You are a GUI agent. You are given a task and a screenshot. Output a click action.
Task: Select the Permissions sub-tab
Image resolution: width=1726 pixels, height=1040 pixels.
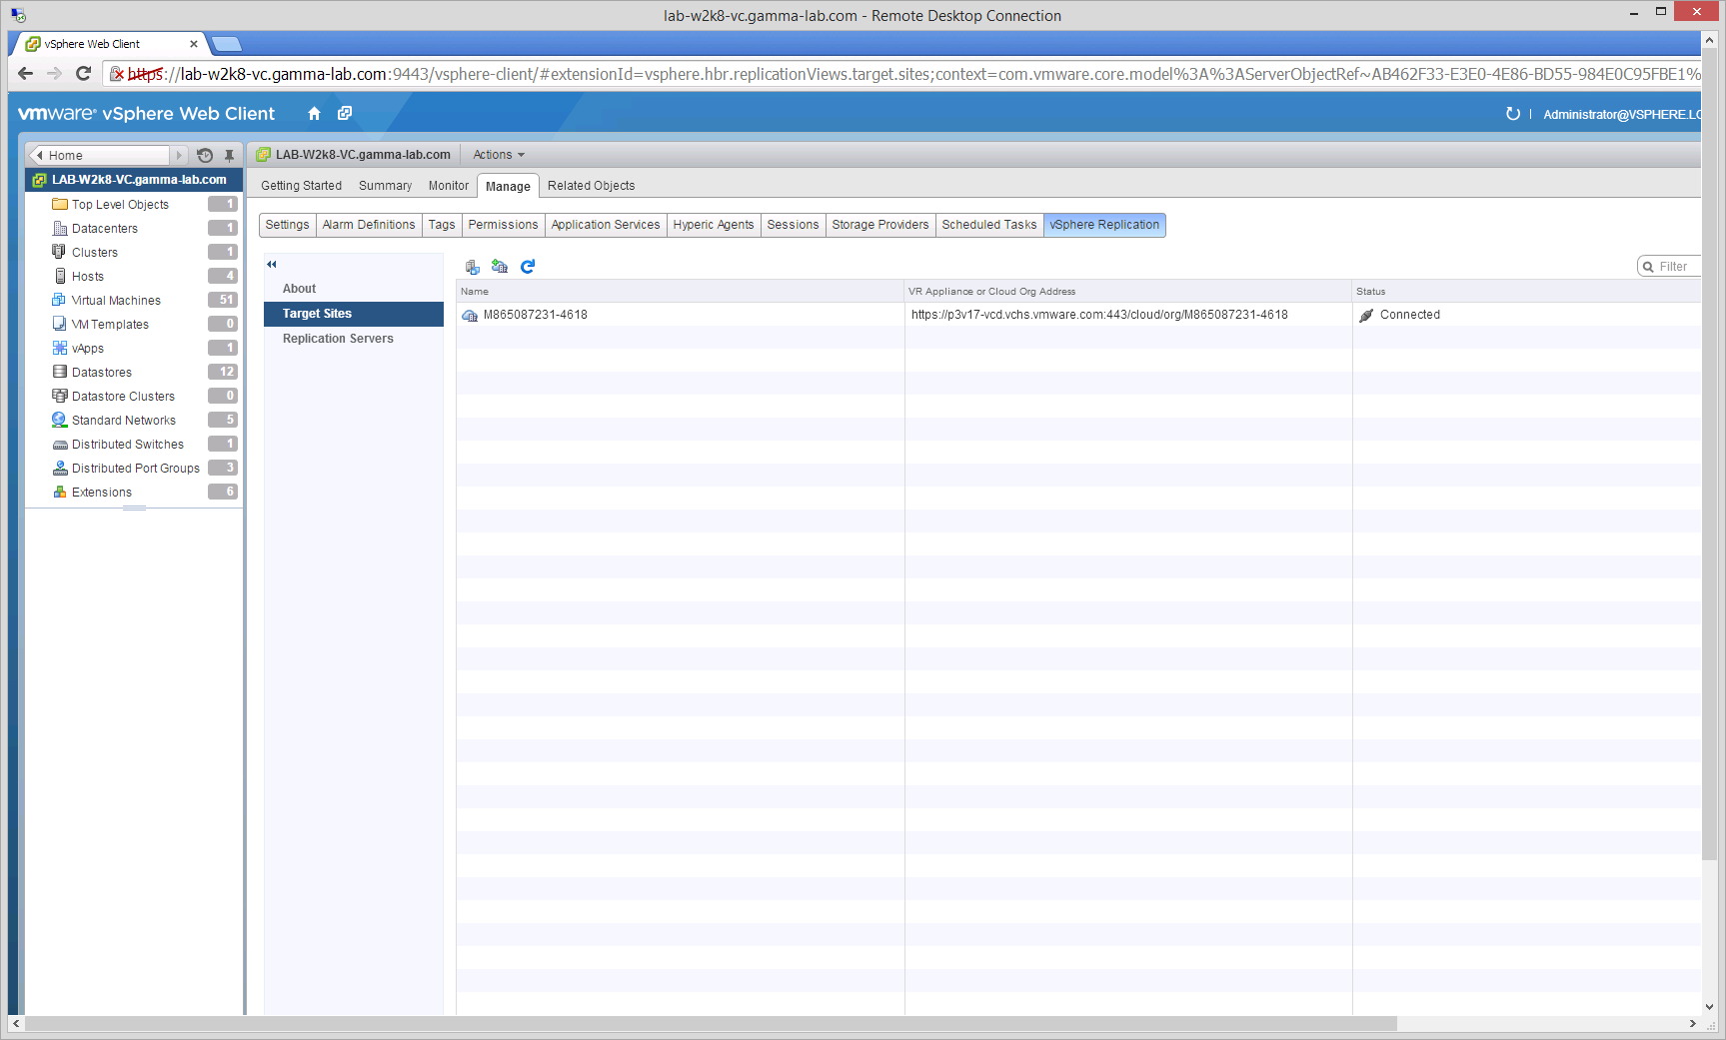[503, 225]
